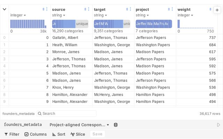This screenshot has width=223, height=139.
Task: Click the database icon next to query name
Action: point(116,125)
